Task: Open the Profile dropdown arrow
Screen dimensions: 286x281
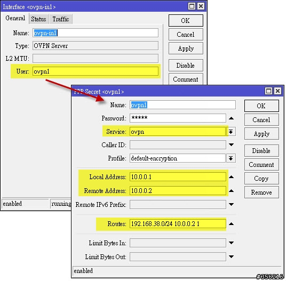Action: coord(231,158)
